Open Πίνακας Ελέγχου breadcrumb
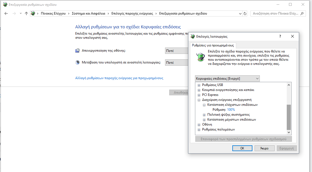Screen dimensions: 312x172 tap(53, 13)
